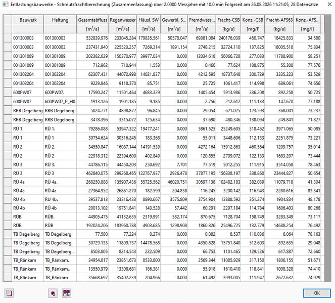This screenshot has height=303, width=335.
Task: Click the [m³/a] unit cell under Gesamtabfluss
Action: (92, 29)
